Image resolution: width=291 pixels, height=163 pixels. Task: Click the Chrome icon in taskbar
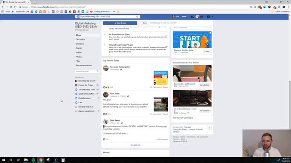coord(40,160)
